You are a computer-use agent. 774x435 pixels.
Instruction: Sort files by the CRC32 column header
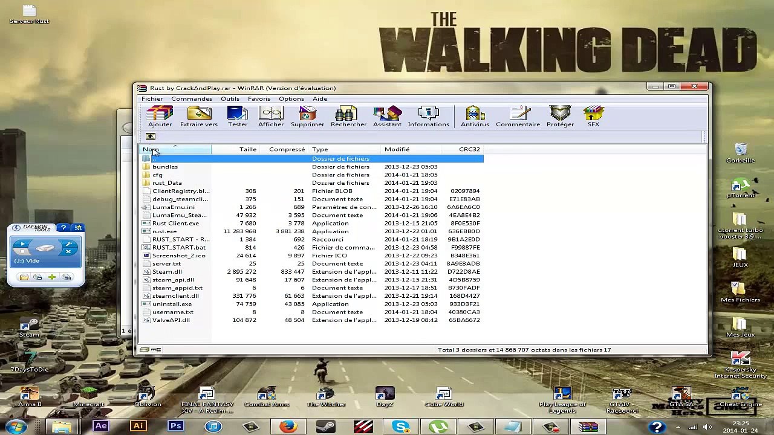pos(463,149)
